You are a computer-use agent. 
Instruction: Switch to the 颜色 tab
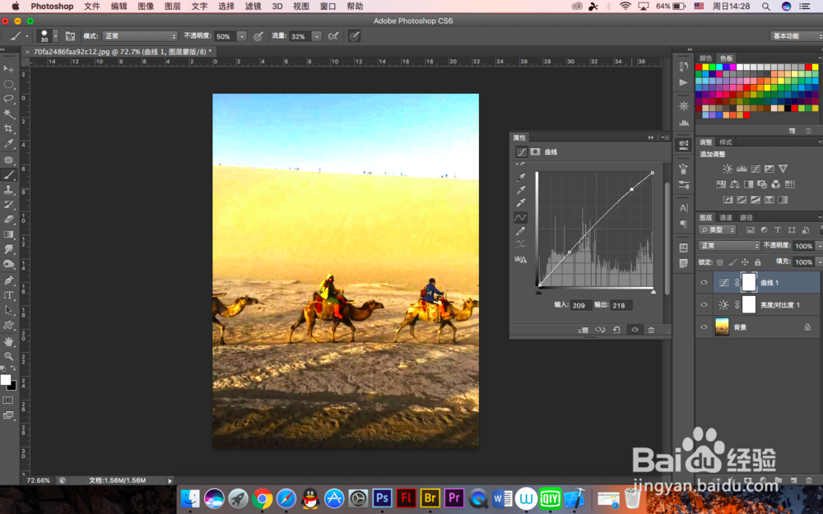706,58
